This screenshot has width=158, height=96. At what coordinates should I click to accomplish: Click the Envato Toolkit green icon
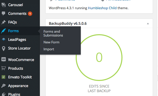tap(4, 77)
